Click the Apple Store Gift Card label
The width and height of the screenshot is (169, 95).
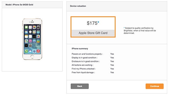click(x=93, y=33)
